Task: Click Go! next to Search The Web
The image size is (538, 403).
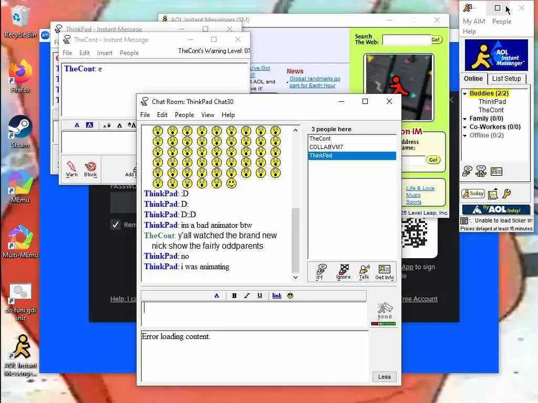Action: coord(436,40)
